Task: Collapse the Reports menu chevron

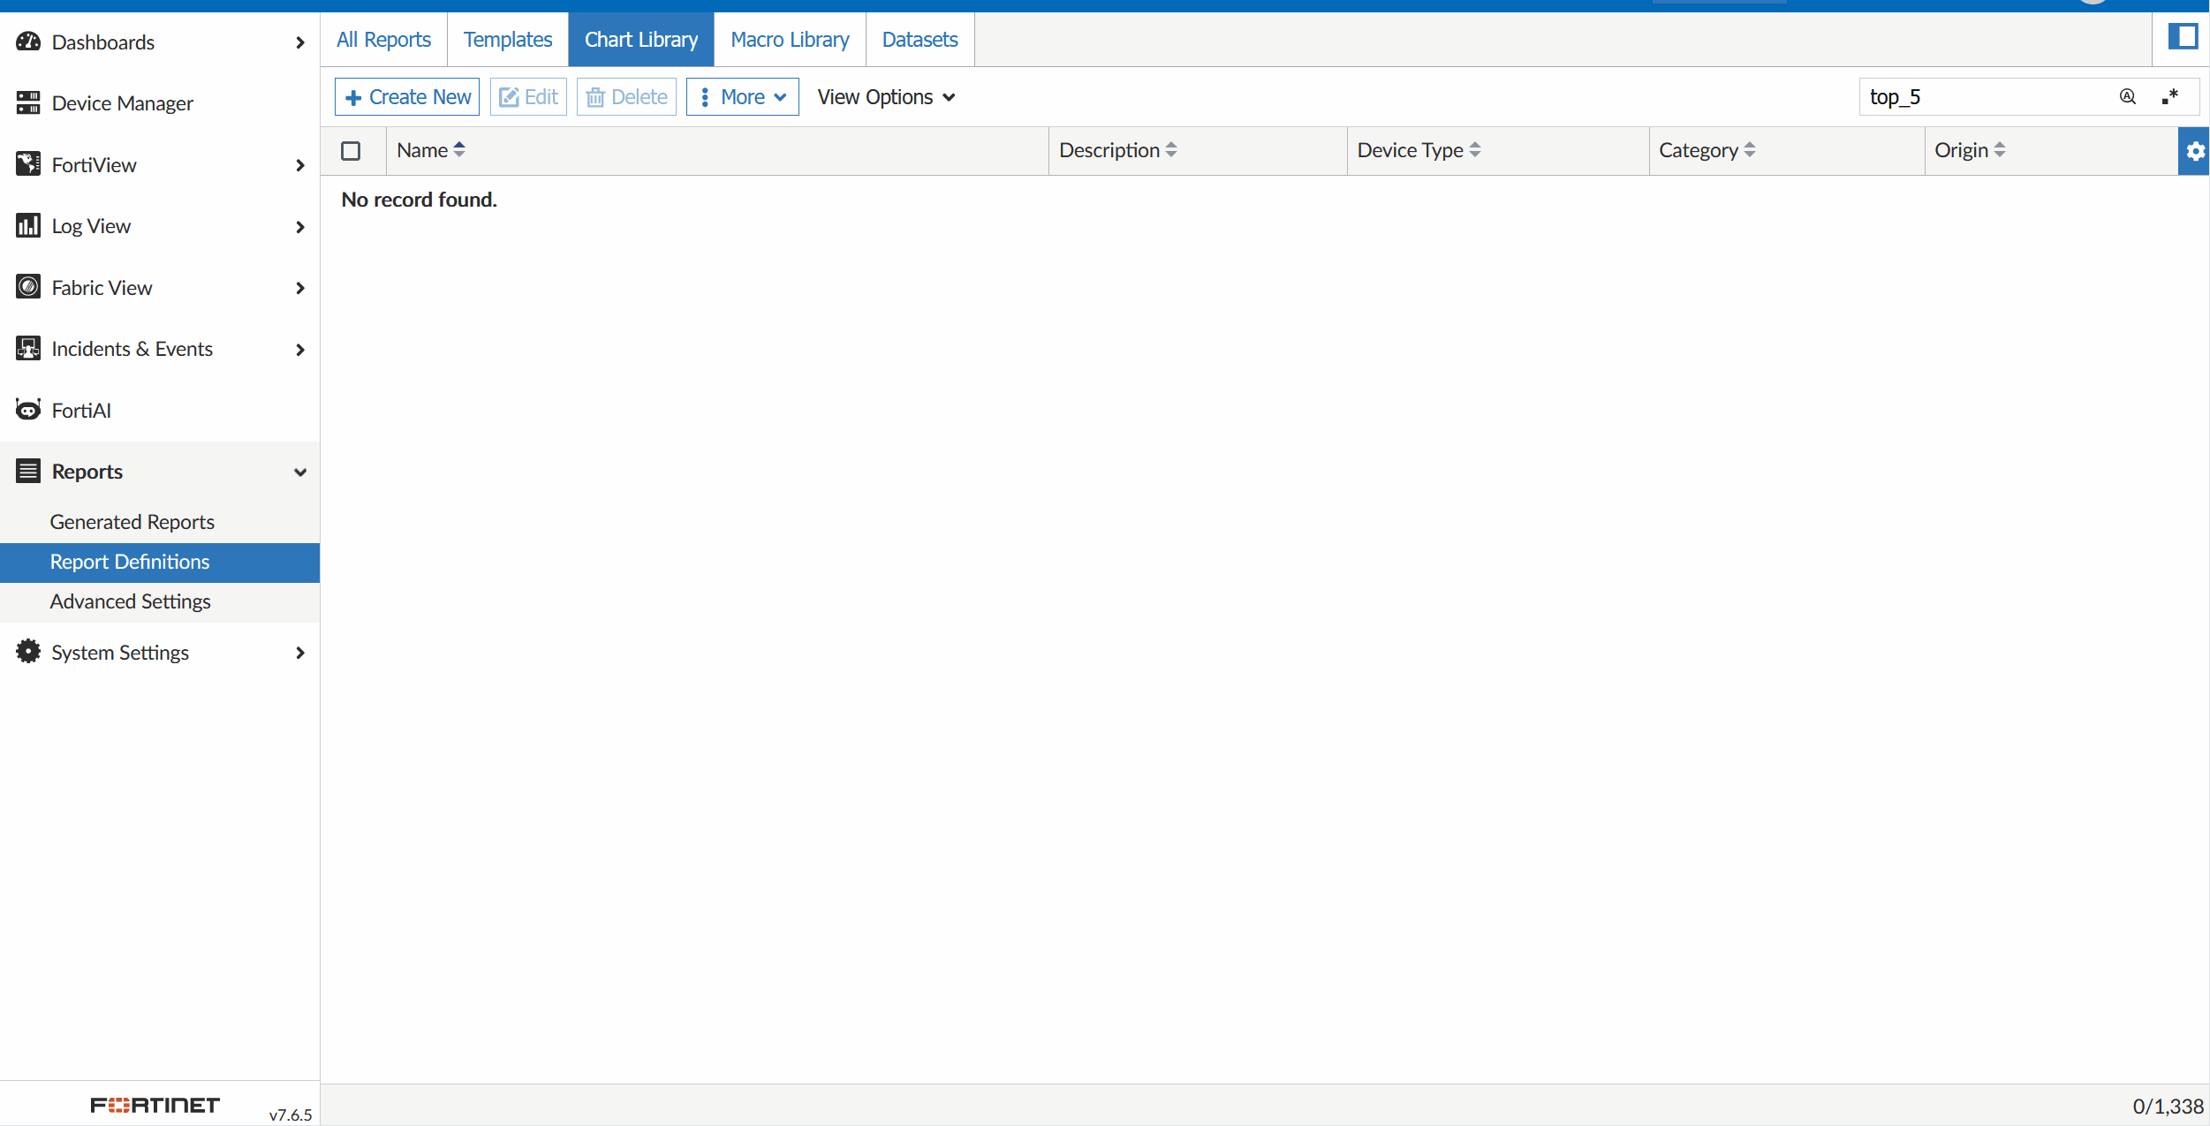Action: click(300, 472)
